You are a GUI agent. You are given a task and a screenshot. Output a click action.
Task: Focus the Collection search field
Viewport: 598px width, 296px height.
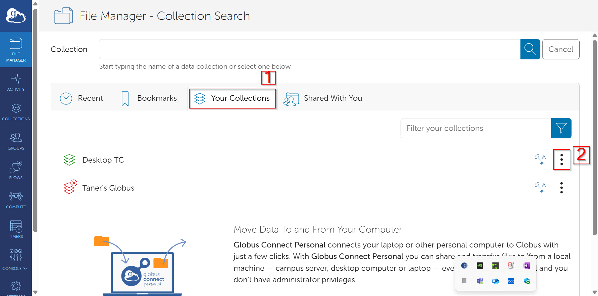click(x=310, y=49)
